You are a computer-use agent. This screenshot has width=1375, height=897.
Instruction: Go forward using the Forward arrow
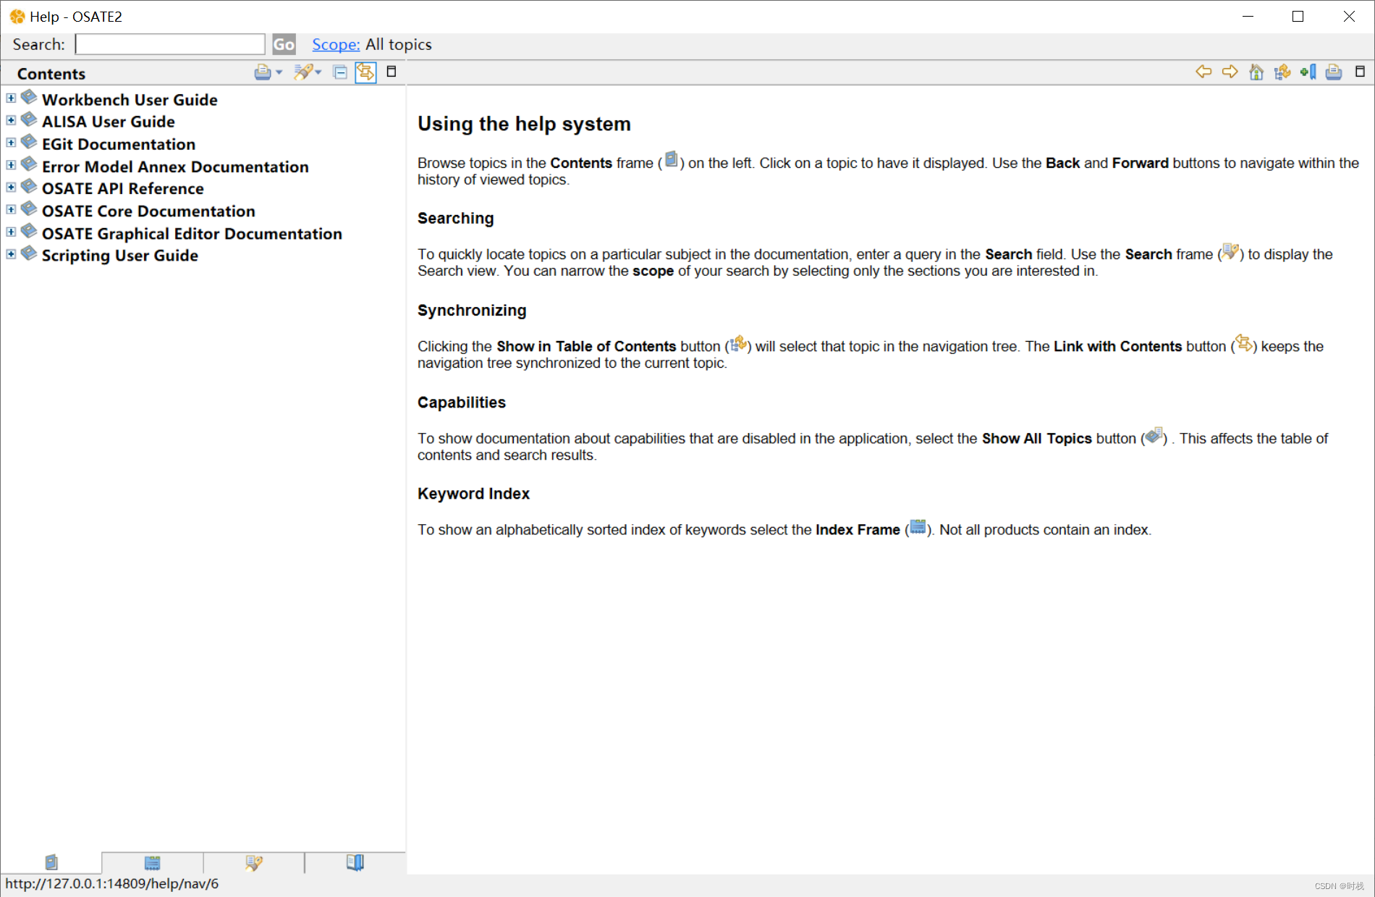(x=1230, y=72)
